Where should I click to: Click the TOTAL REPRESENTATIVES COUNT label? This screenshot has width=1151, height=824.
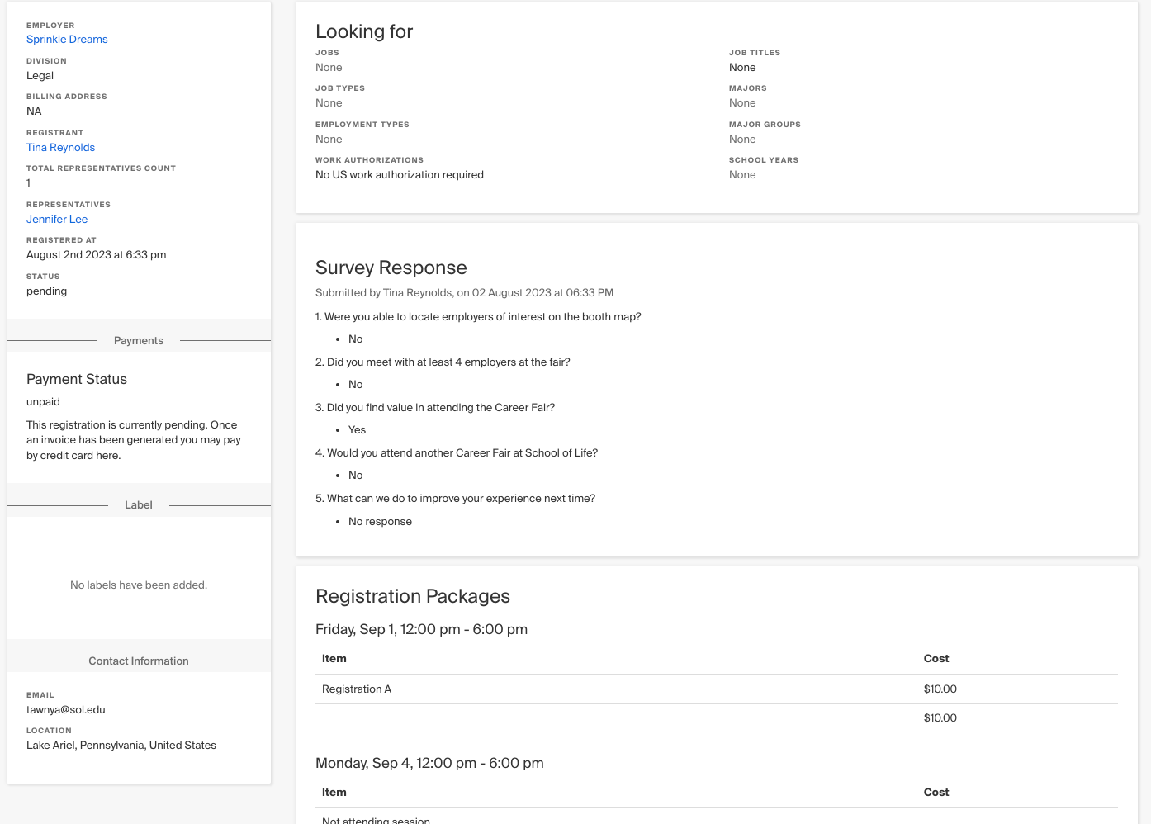(101, 168)
